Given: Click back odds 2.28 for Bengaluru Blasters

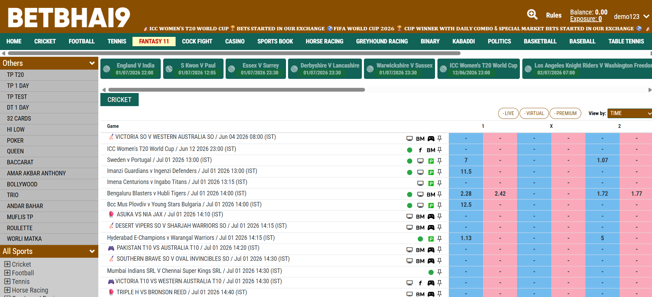Looking at the screenshot, I should 466,194.
